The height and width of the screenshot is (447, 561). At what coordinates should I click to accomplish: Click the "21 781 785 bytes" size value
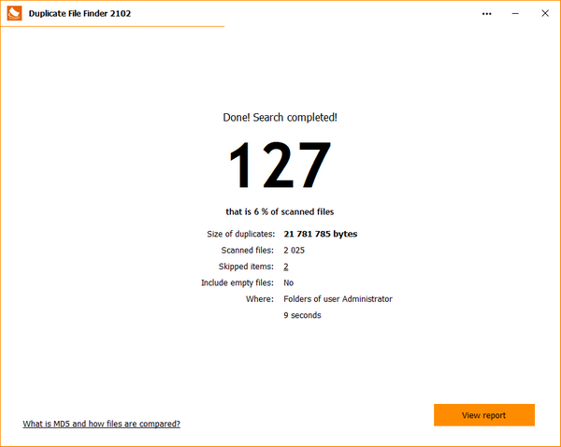pos(320,234)
